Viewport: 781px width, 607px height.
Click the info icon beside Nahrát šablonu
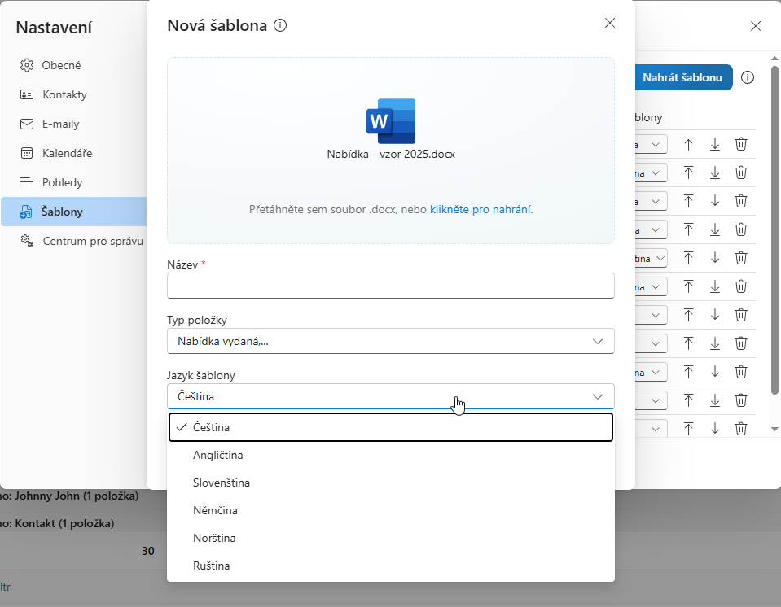click(x=748, y=78)
